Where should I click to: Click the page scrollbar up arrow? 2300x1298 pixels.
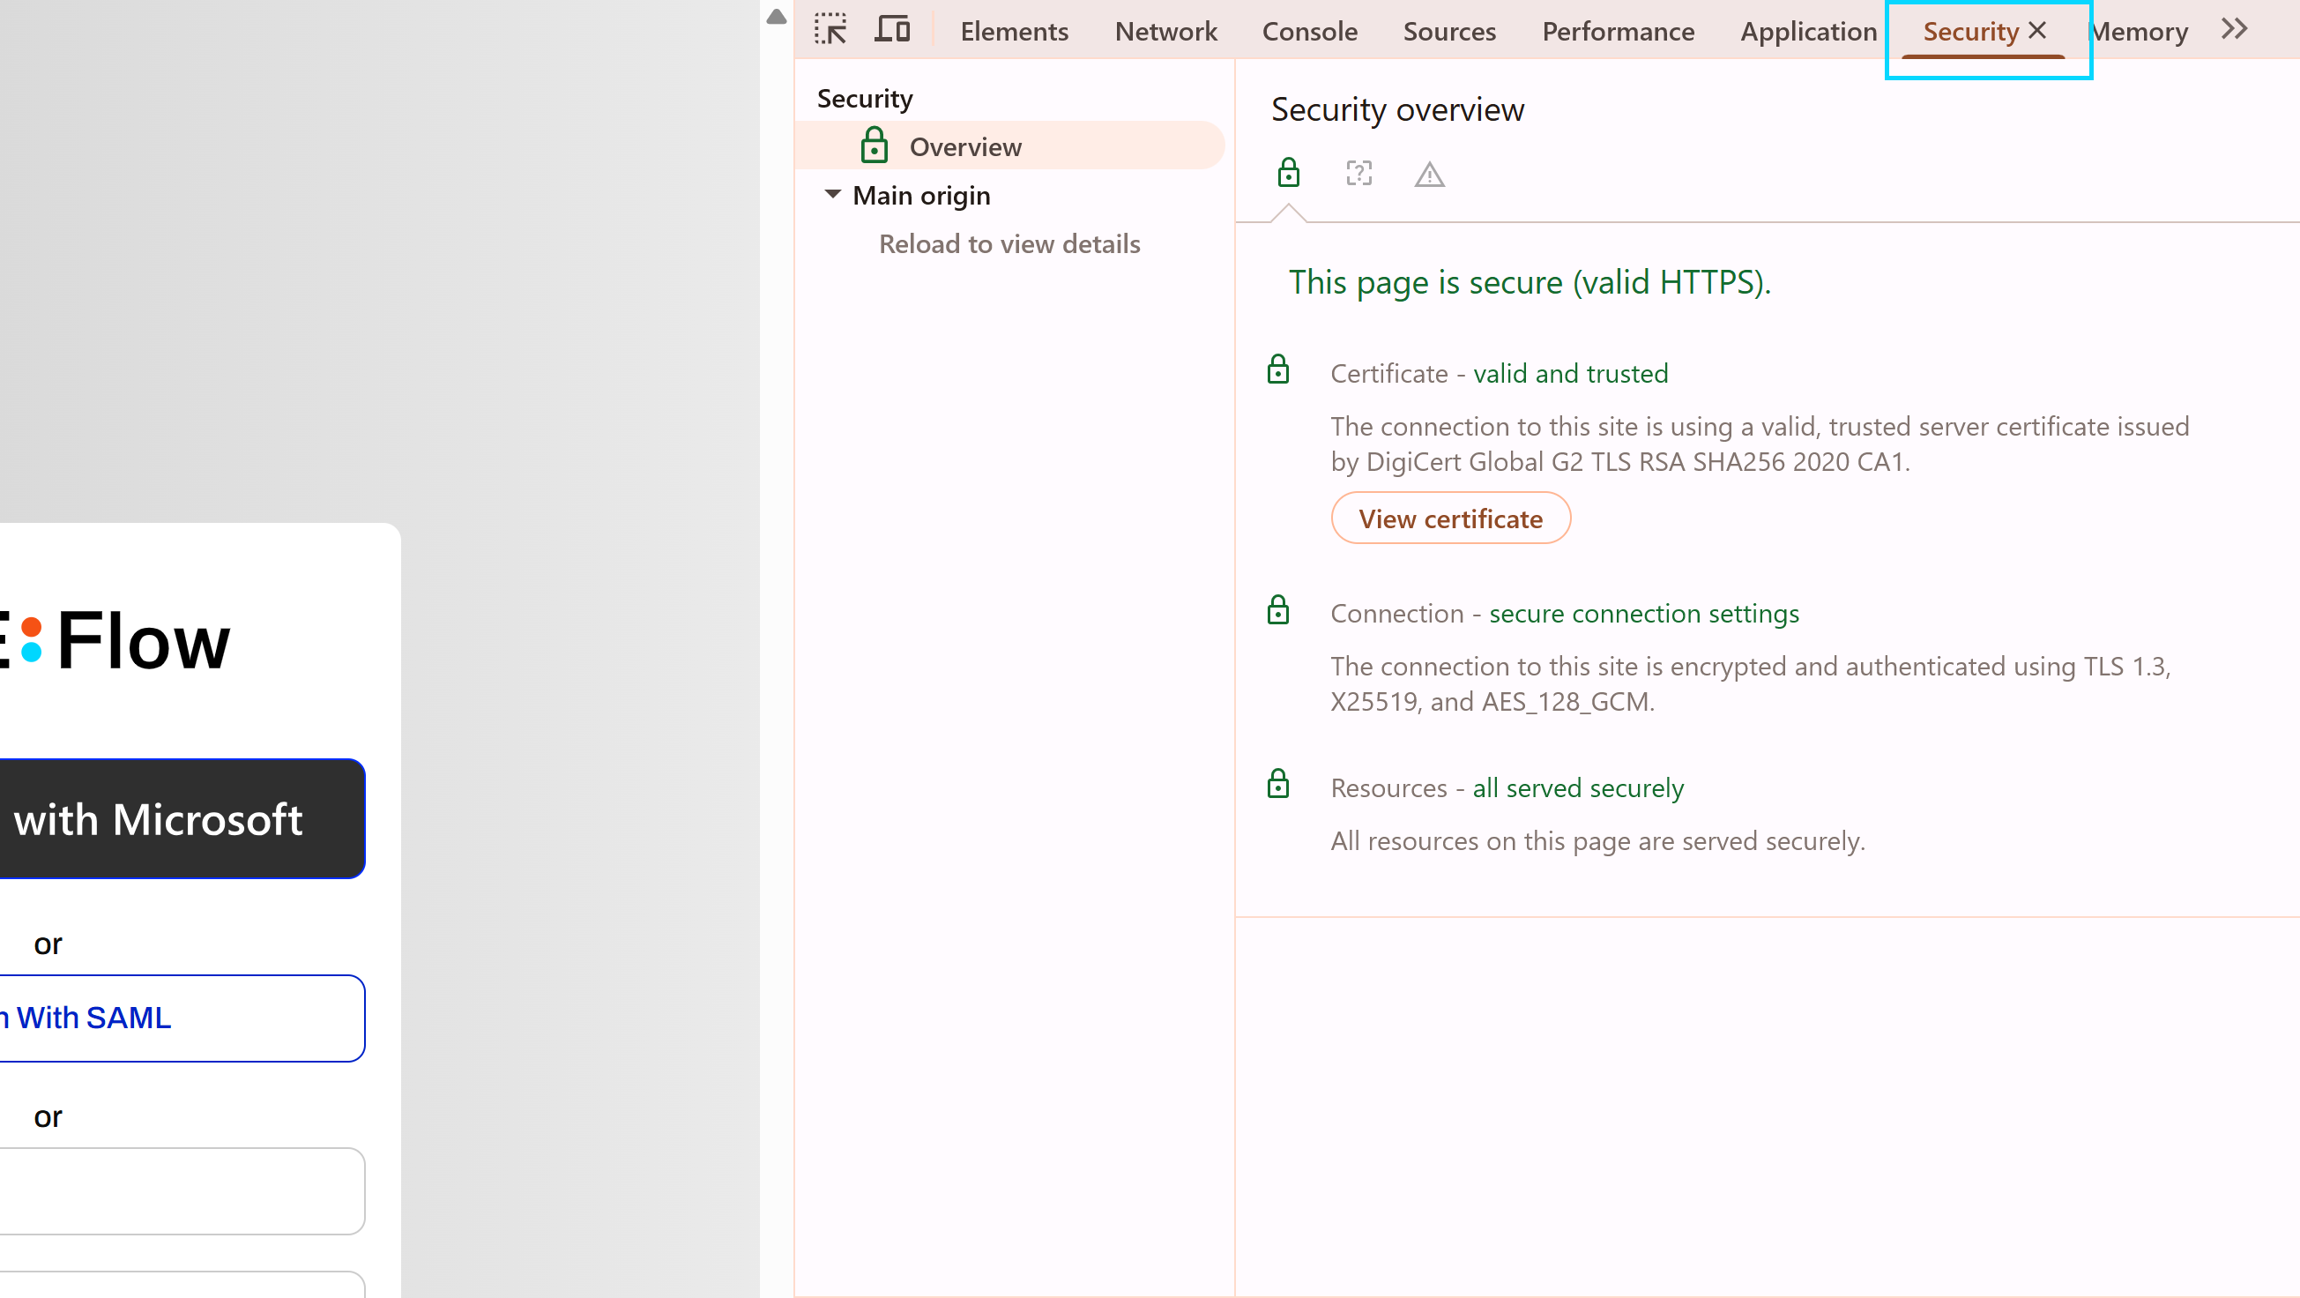(x=776, y=16)
